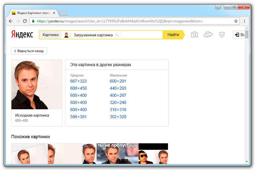Close the Яндекс.Картинки browser tab
Image resolution: width=256 pixels, height=170 pixels.
point(54,13)
